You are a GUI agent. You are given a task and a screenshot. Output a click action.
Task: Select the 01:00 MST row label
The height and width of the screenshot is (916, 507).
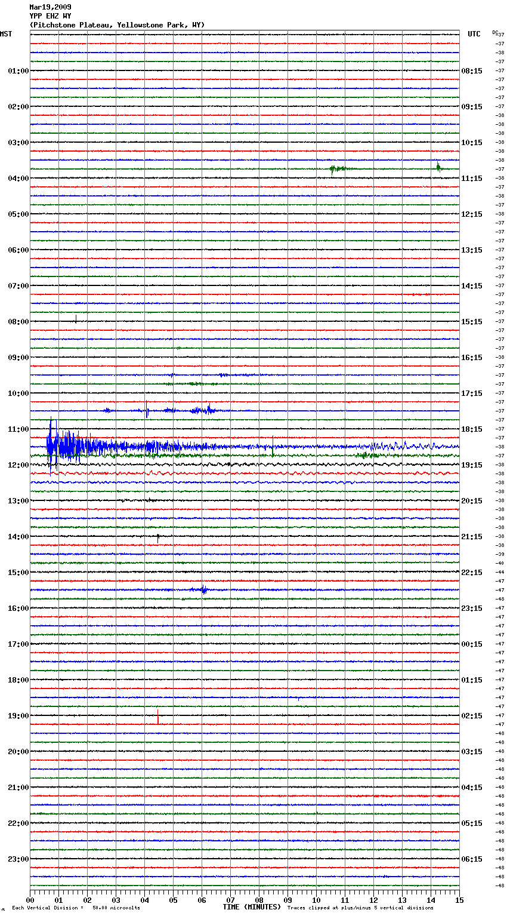pyautogui.click(x=18, y=71)
